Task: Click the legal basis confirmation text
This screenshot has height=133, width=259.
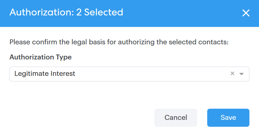Action: (119, 42)
